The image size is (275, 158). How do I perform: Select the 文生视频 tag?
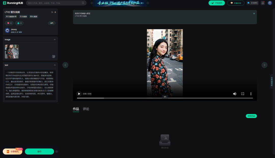(x=23, y=17)
